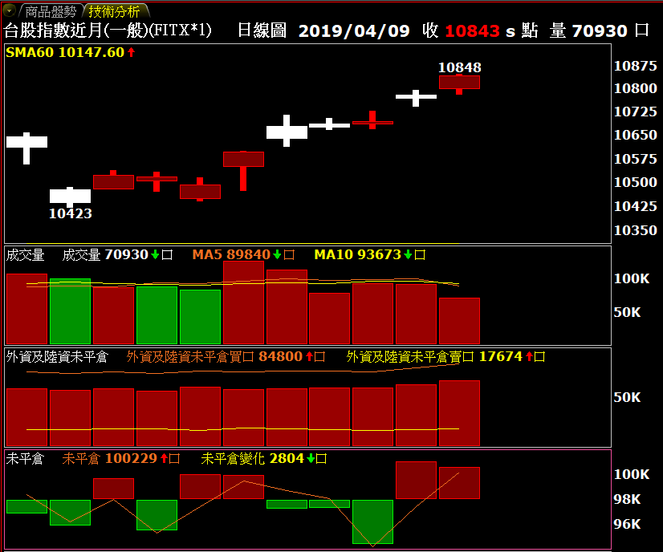Click the 10848 high price label
The image size is (663, 552).
point(460,67)
